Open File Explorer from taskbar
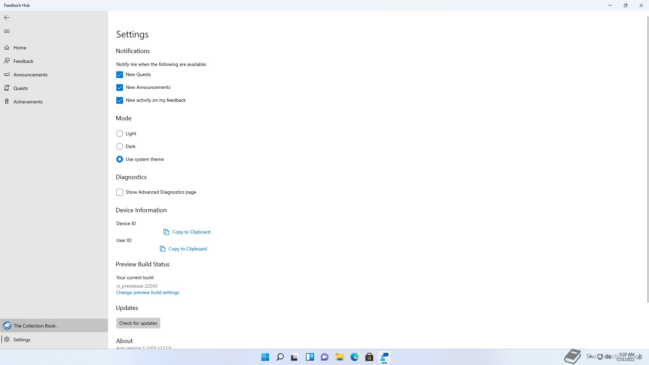This screenshot has height=365, width=649. point(339,357)
